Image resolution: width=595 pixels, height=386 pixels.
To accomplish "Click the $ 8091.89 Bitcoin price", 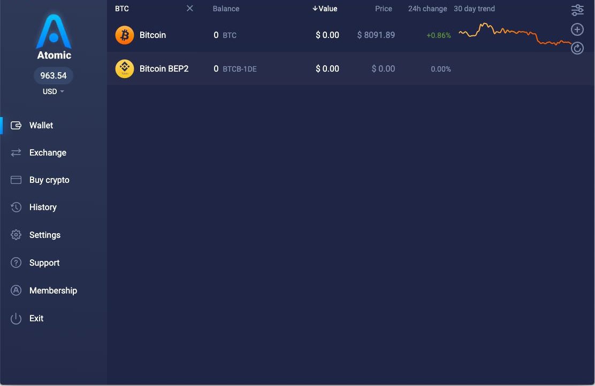I will [x=376, y=35].
